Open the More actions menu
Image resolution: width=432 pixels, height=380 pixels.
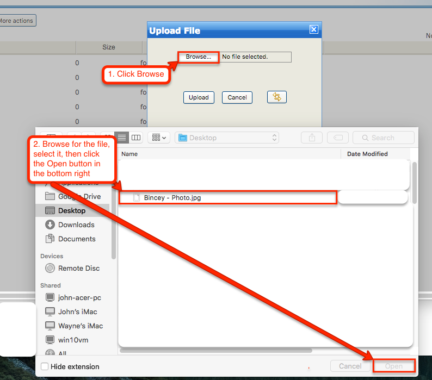tap(16, 21)
